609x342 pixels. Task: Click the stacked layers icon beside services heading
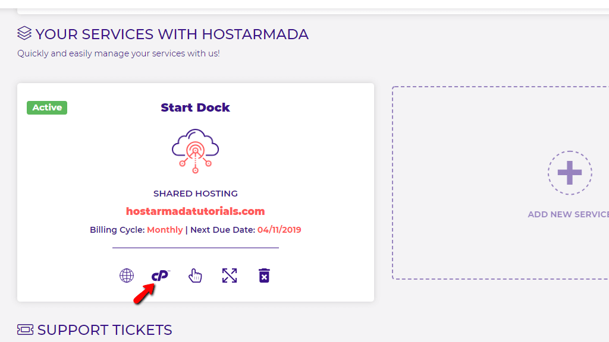[x=24, y=33]
